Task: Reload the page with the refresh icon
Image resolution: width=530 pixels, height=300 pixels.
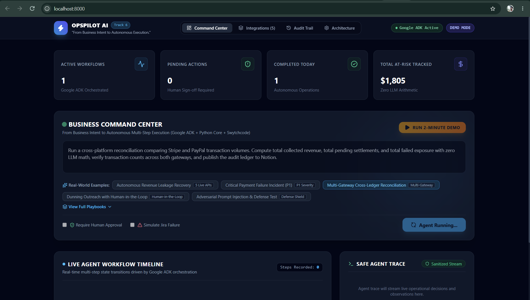Action: (32, 9)
